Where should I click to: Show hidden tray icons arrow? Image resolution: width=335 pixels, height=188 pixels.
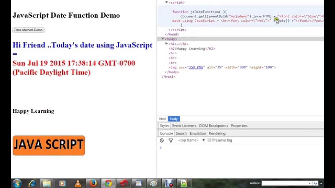coord(321,183)
